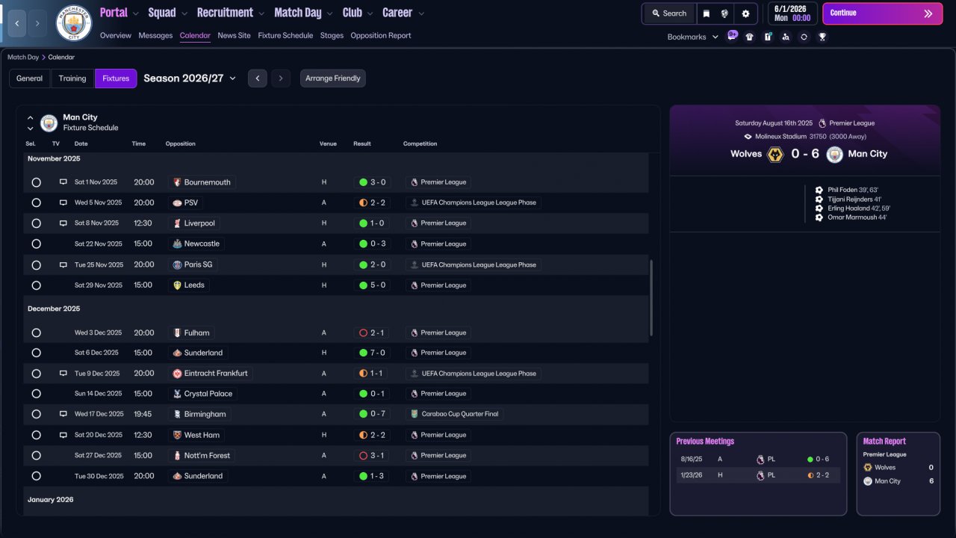This screenshot has height=538, width=956.
Task: Open the tactics board shortcut icon
Action: [x=768, y=37]
